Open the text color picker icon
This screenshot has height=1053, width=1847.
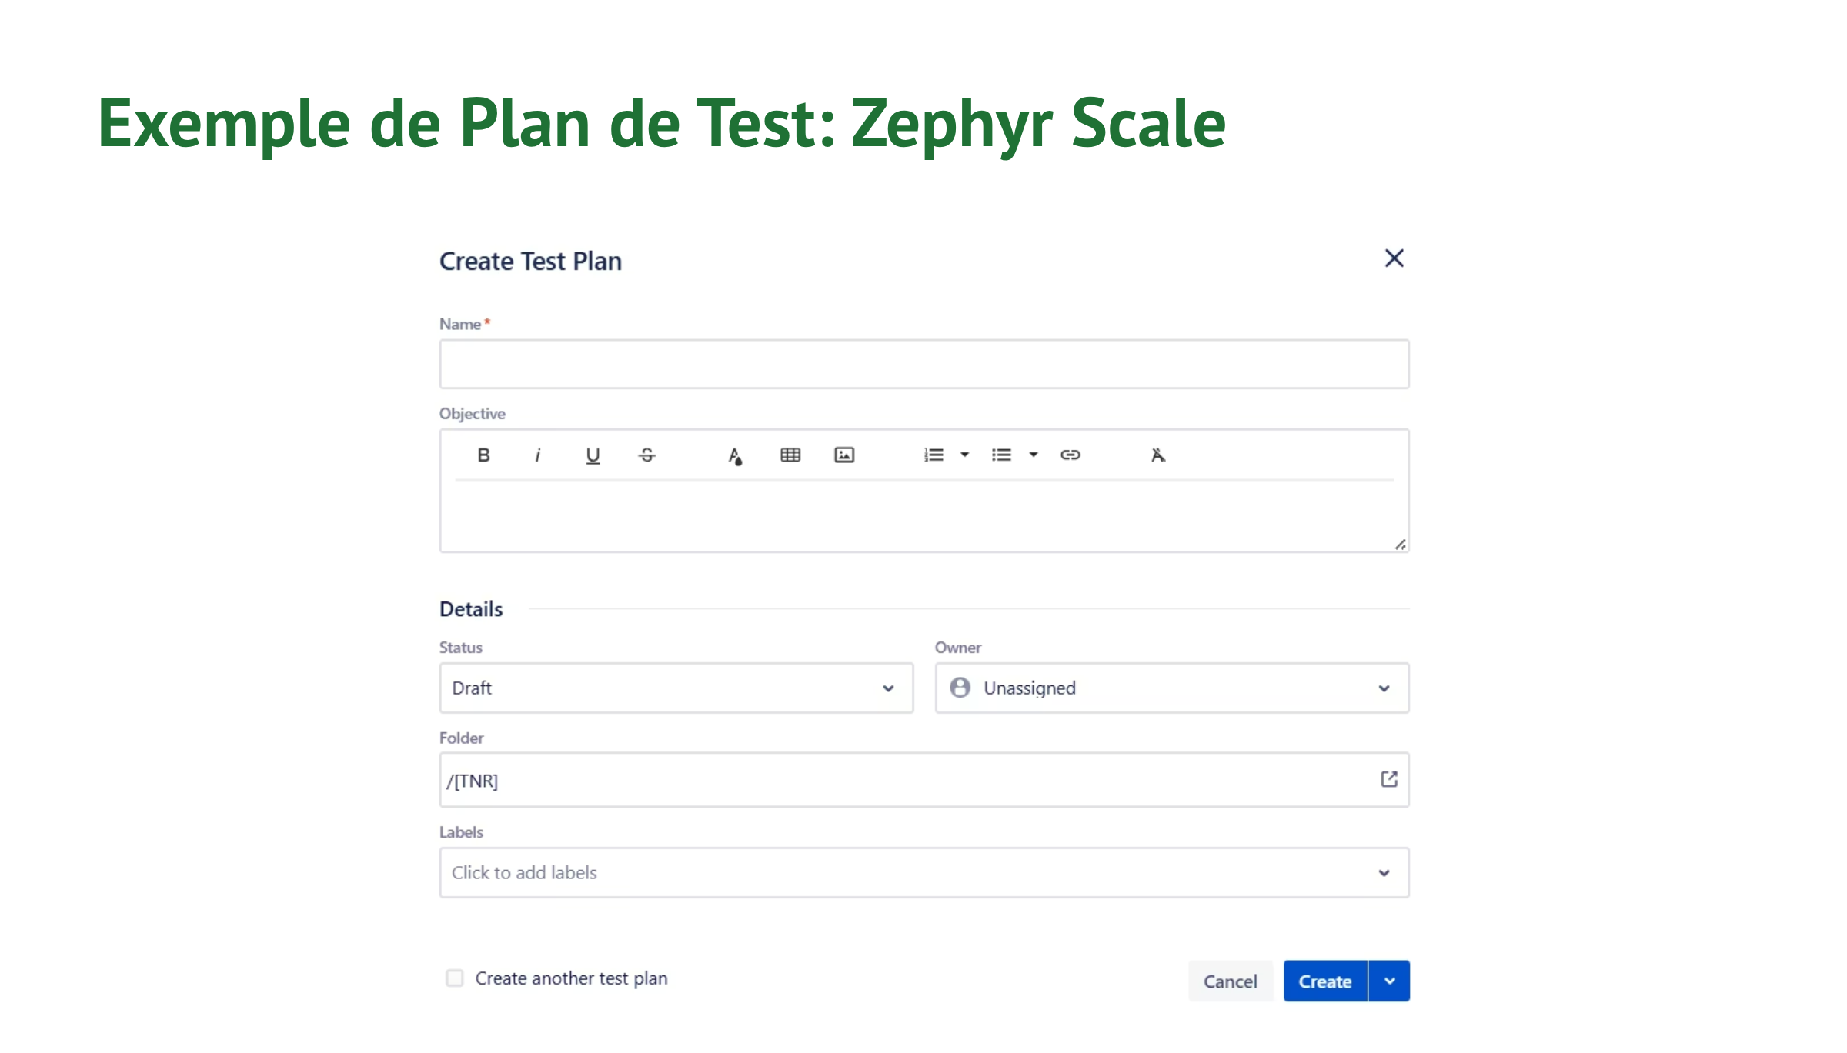[x=735, y=456]
